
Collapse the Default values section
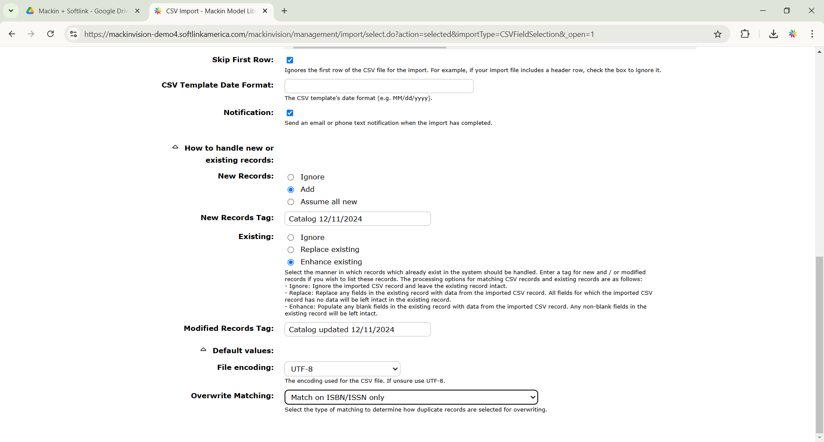coord(203,350)
